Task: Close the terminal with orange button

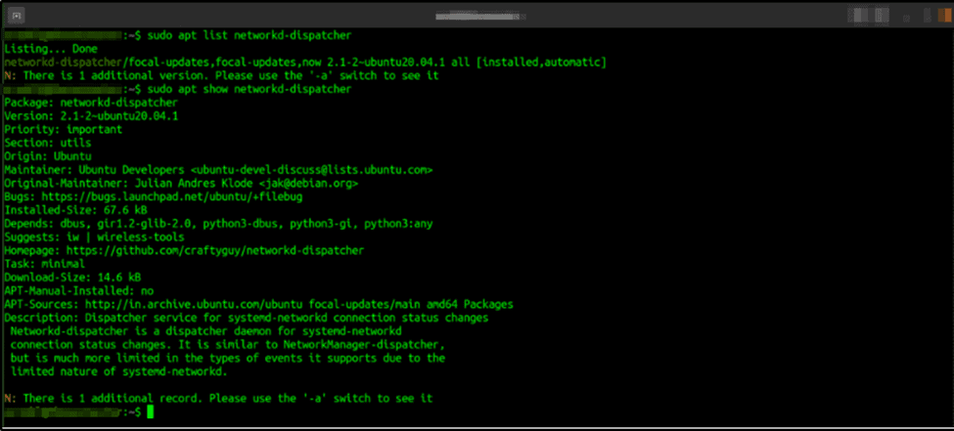Action: tap(944, 16)
